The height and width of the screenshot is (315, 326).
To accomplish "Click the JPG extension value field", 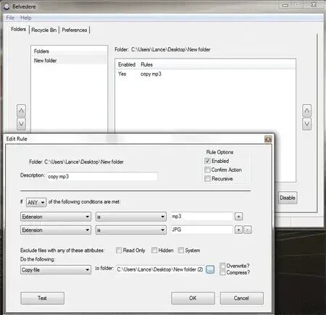I will (201, 230).
